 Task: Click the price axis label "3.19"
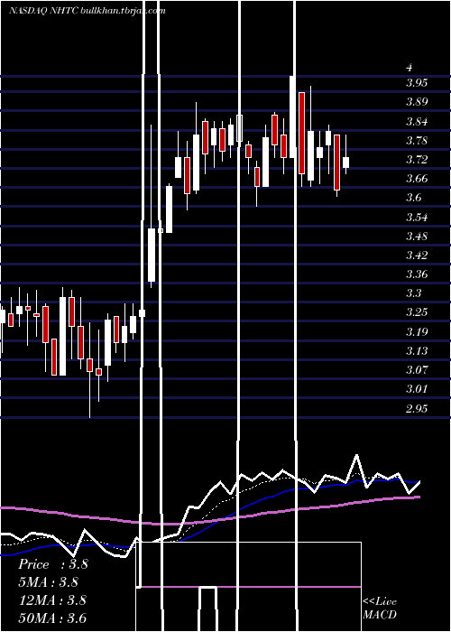click(x=417, y=331)
